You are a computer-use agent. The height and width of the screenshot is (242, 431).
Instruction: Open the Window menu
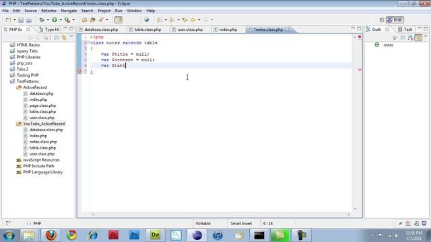tap(134, 11)
